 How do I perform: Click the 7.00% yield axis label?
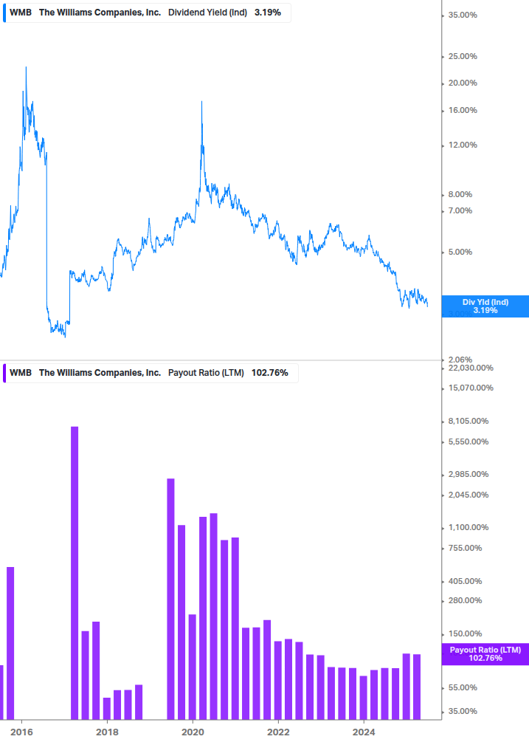point(460,210)
